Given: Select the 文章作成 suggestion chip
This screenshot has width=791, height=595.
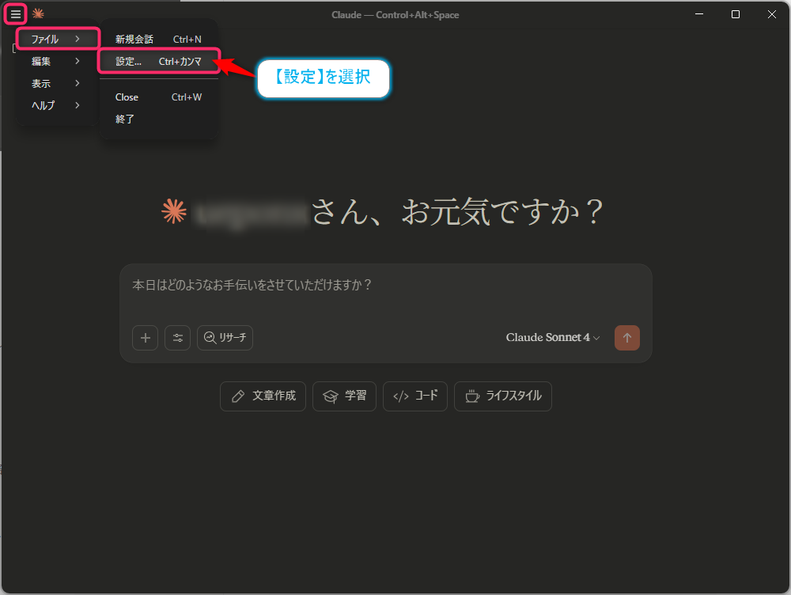Looking at the screenshot, I should pyautogui.click(x=263, y=396).
